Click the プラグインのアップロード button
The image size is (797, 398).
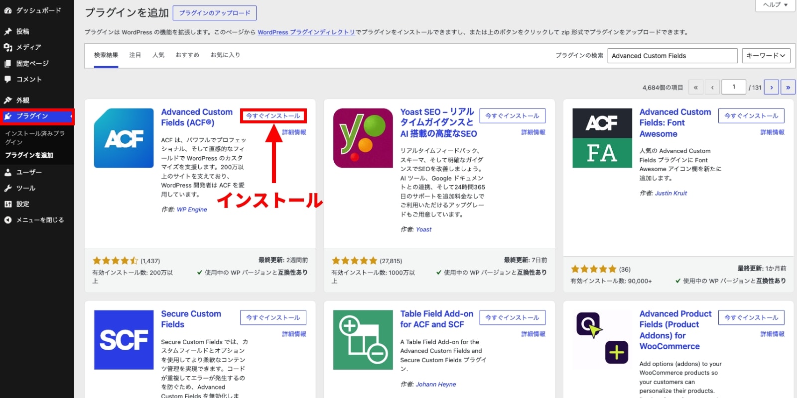tap(215, 13)
